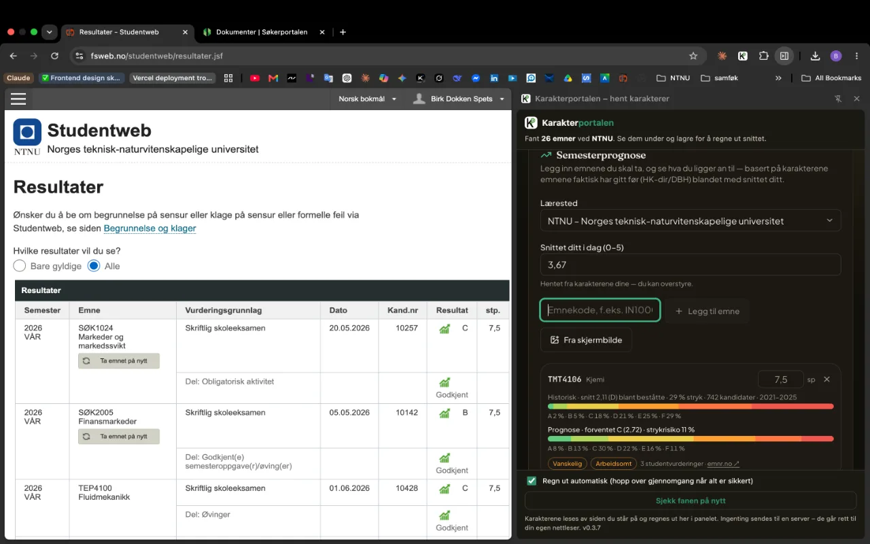The height and width of the screenshot is (544, 870).
Task: Select the Alle radio button
Action: (x=94, y=266)
